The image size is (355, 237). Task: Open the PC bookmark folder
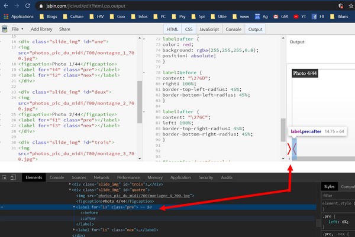click(x=159, y=17)
